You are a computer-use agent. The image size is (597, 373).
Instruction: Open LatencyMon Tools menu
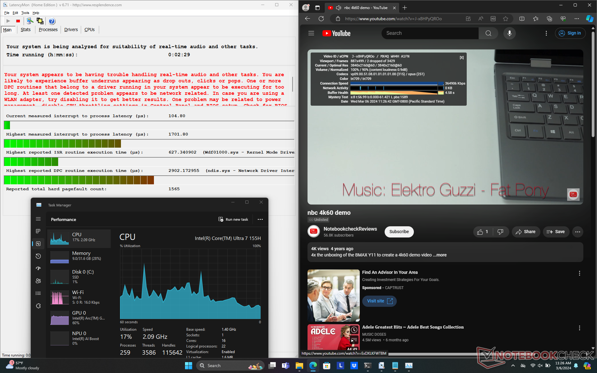click(x=25, y=13)
